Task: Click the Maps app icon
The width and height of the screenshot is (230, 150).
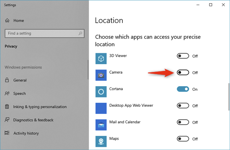Action: click(x=101, y=141)
